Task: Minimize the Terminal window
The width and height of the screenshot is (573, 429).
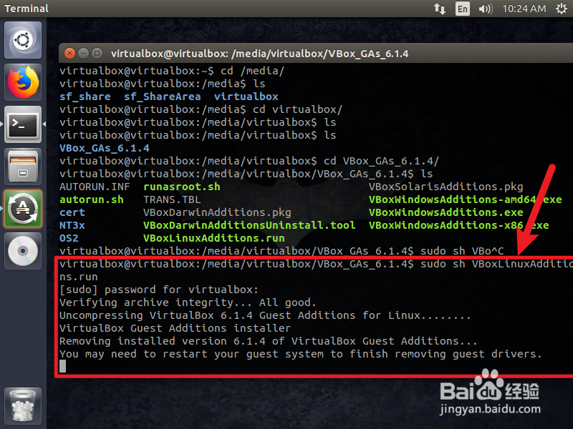Action: tap(83, 54)
